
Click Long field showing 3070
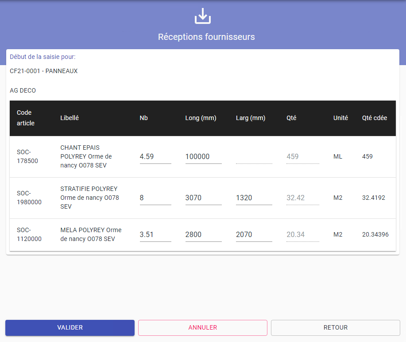tap(203, 198)
